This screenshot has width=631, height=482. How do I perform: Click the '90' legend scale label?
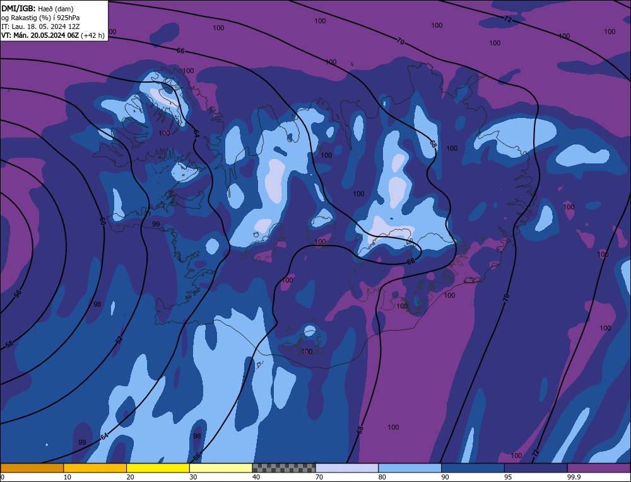tap(445, 477)
